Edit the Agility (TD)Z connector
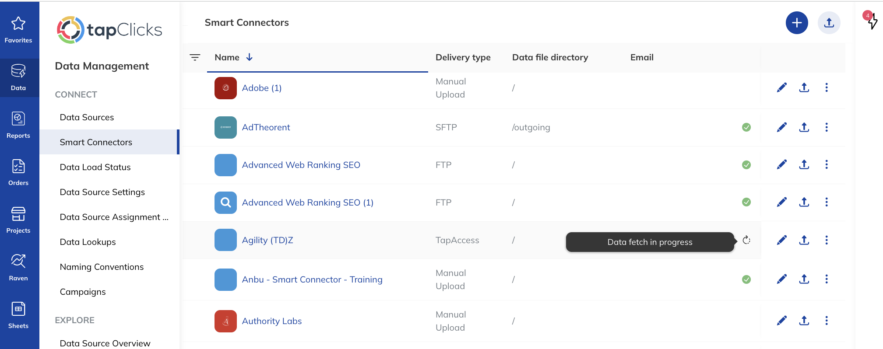 [x=782, y=240]
